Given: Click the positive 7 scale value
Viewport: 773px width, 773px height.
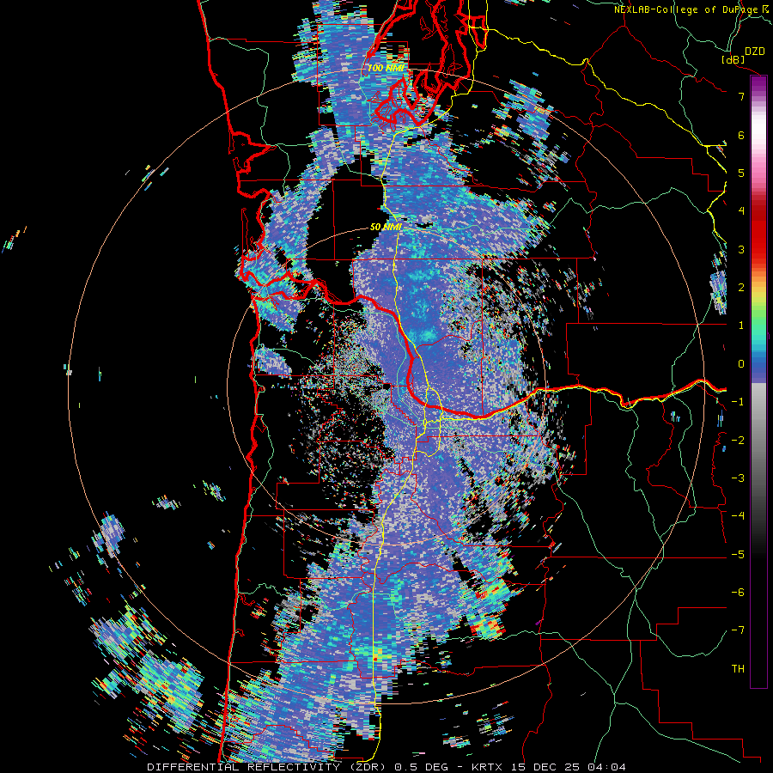Looking at the screenshot, I should pos(741,96).
